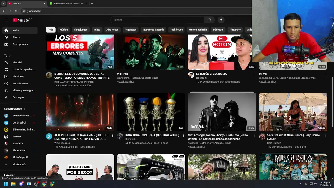The height and width of the screenshot is (188, 334).
Task: Click inside the Buscar search field
Action: click(157, 20)
